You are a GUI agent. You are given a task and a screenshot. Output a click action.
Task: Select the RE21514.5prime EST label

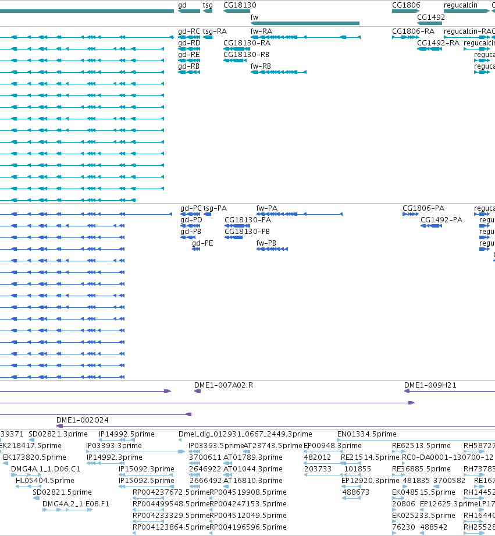(x=370, y=457)
